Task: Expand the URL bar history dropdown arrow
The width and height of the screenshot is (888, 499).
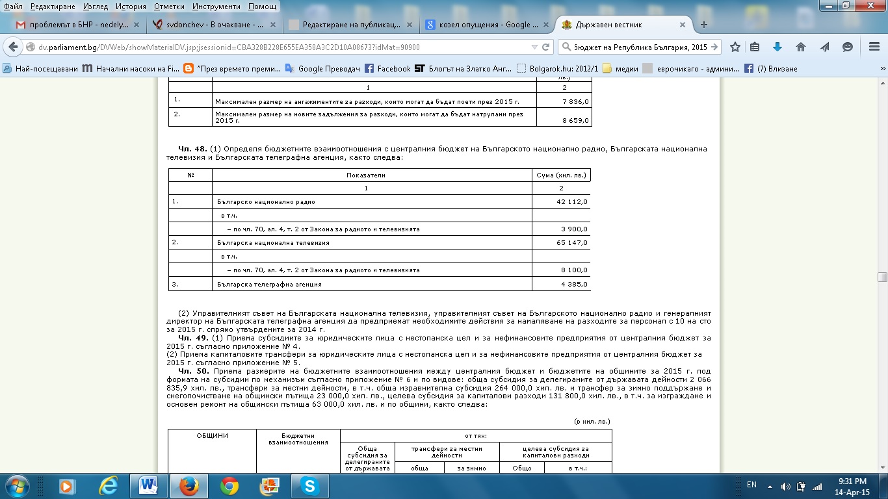Action: coord(534,47)
